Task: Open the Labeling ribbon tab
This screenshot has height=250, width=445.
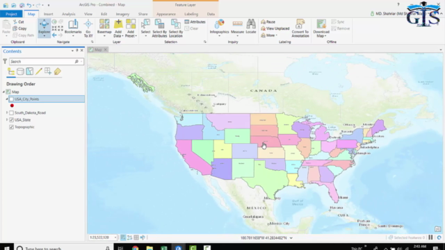Action: click(x=191, y=14)
